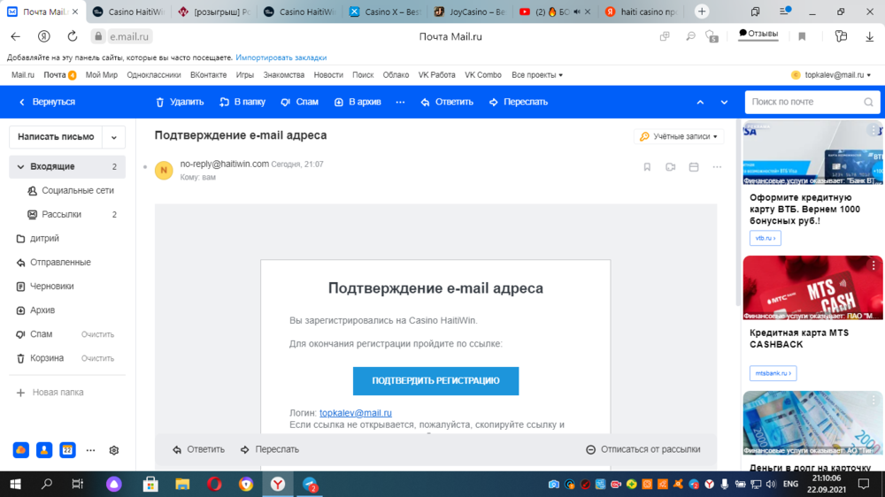Image resolution: width=885 pixels, height=497 pixels.
Task: Expand Все проекты dropdown
Action: pyautogui.click(x=537, y=75)
